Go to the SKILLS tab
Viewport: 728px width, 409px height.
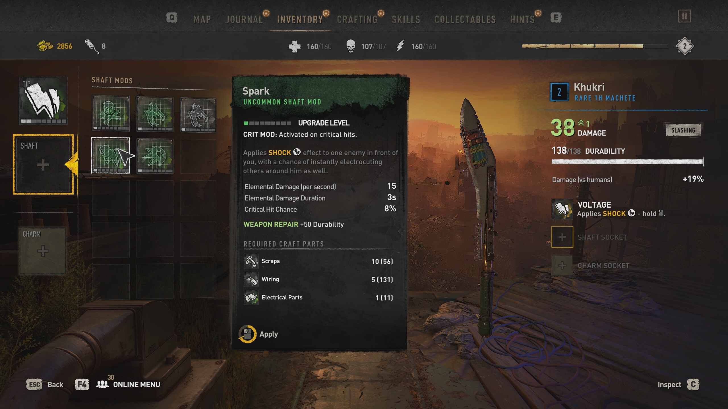tap(406, 19)
